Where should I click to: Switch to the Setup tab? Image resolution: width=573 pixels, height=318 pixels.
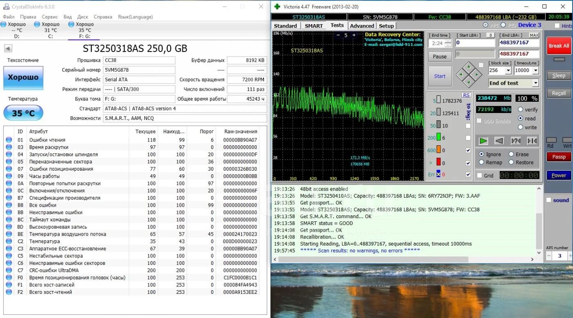(x=386, y=26)
